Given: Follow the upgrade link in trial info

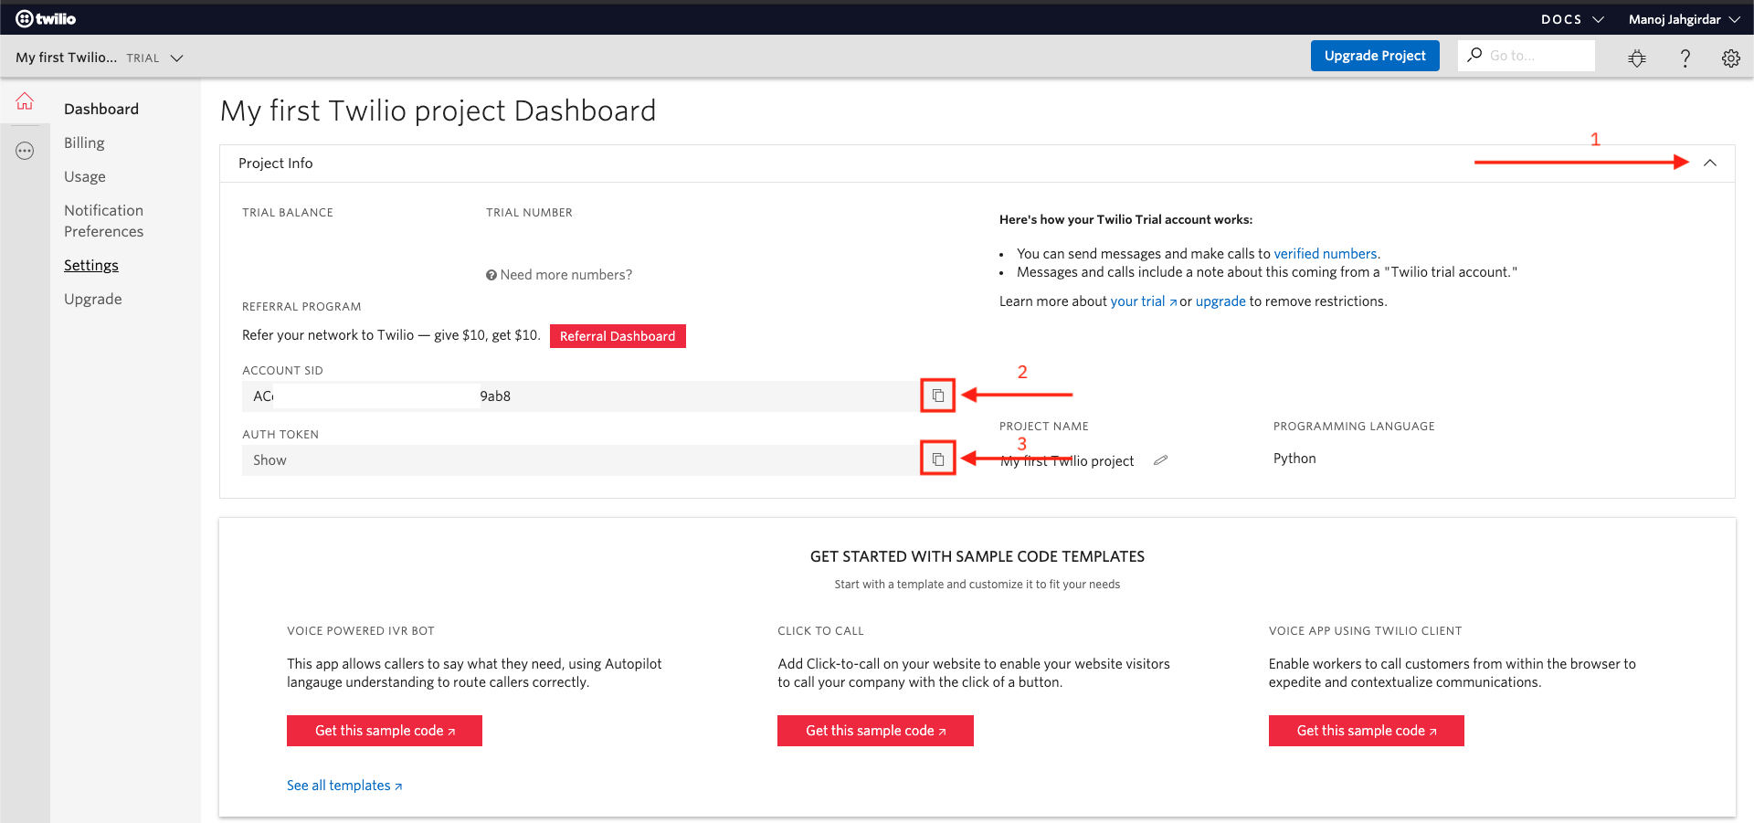Looking at the screenshot, I should pos(1220,301).
